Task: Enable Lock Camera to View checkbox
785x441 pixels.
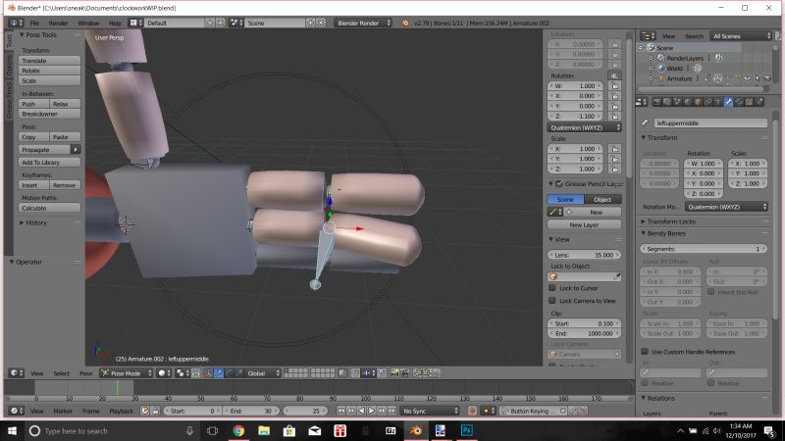Action: click(552, 301)
